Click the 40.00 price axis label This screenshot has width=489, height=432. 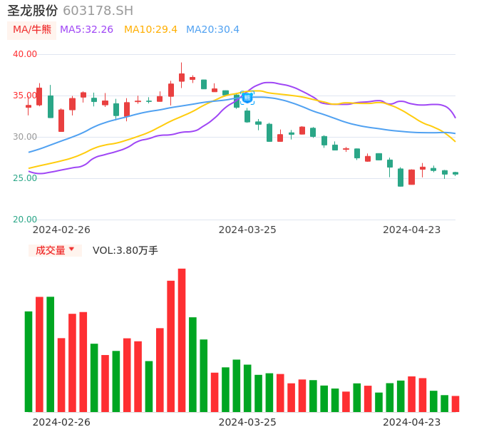(x=25, y=54)
